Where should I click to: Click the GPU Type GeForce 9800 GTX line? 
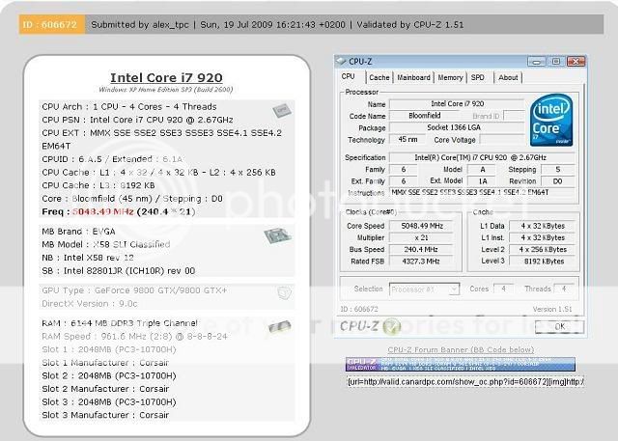pyautogui.click(x=134, y=290)
